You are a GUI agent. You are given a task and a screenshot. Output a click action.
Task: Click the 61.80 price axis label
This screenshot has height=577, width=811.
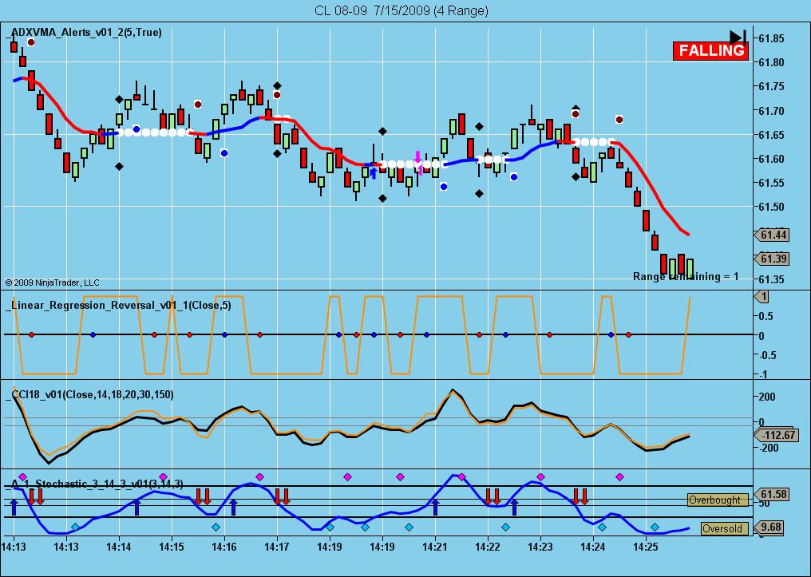[771, 62]
